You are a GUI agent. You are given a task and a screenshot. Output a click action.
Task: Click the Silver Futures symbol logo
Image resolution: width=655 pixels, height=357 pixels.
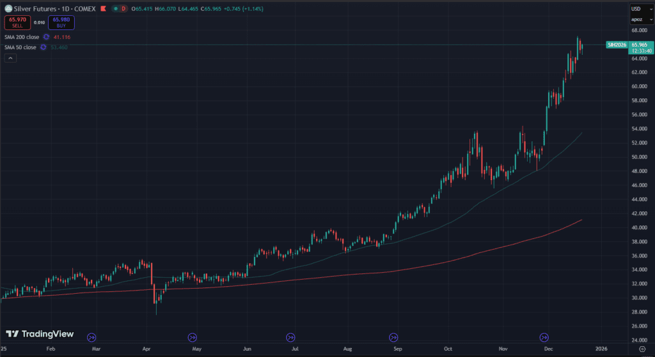8,8
